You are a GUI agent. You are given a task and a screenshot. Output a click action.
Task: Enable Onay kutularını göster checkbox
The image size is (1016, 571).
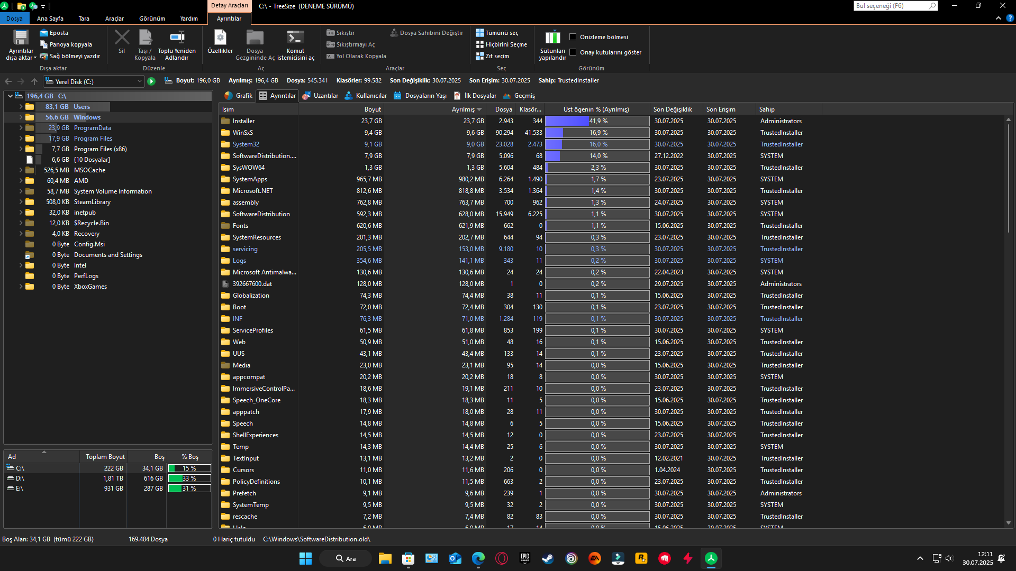pos(573,52)
